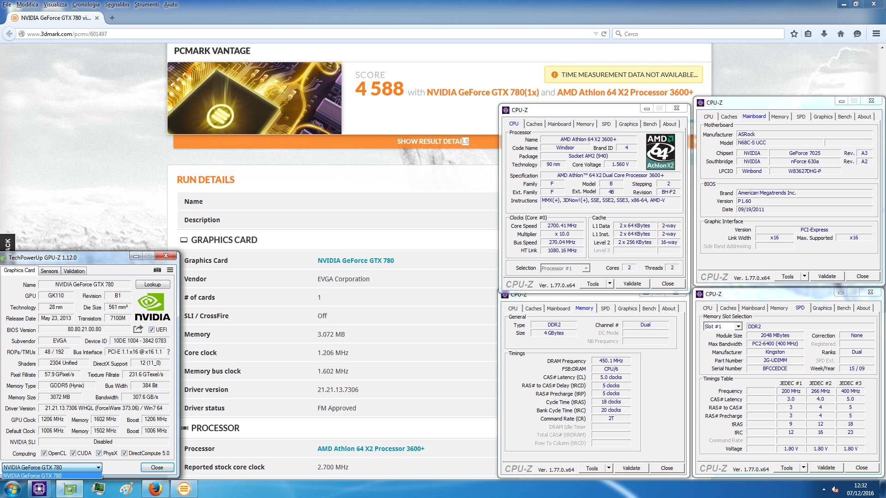Switch to Firefox on the taskbar
Image resolution: width=886 pixels, height=498 pixels.
click(x=156, y=489)
